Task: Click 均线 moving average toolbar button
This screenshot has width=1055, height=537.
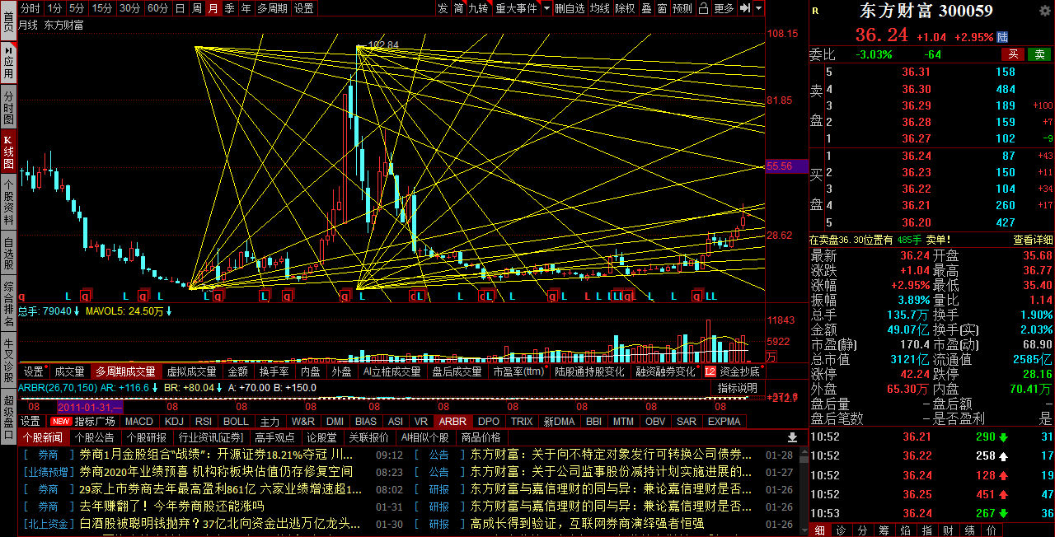Action: pos(599,8)
